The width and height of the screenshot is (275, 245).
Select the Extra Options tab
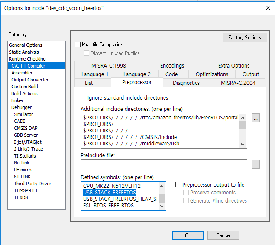click(234, 66)
